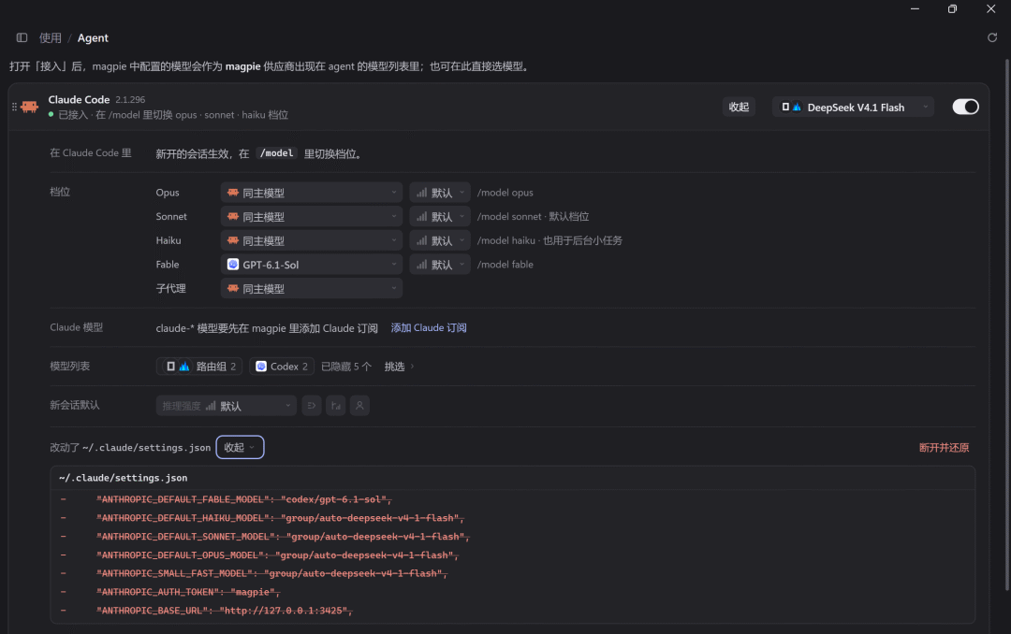Open the Haiku model dropdown
The height and width of the screenshot is (634, 1011).
pos(312,240)
